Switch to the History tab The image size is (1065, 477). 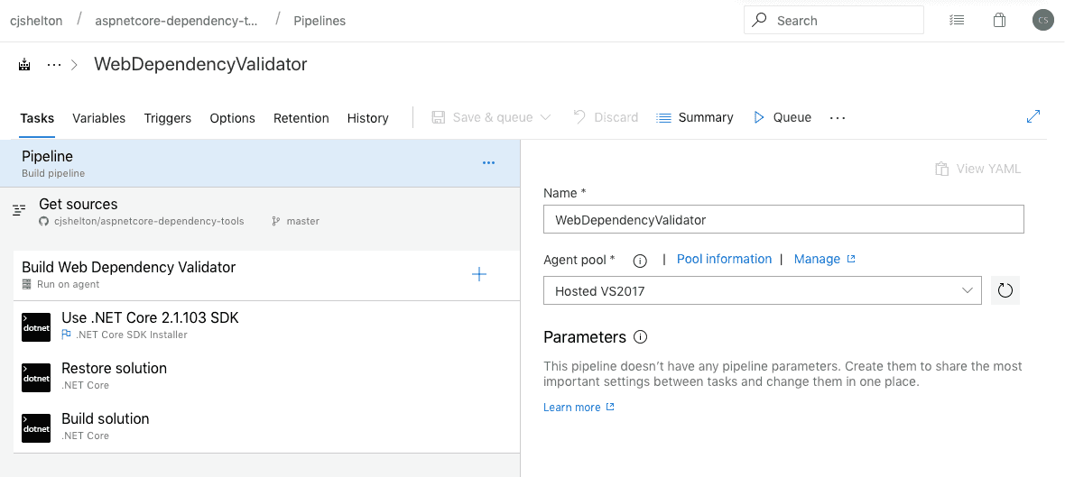(368, 118)
